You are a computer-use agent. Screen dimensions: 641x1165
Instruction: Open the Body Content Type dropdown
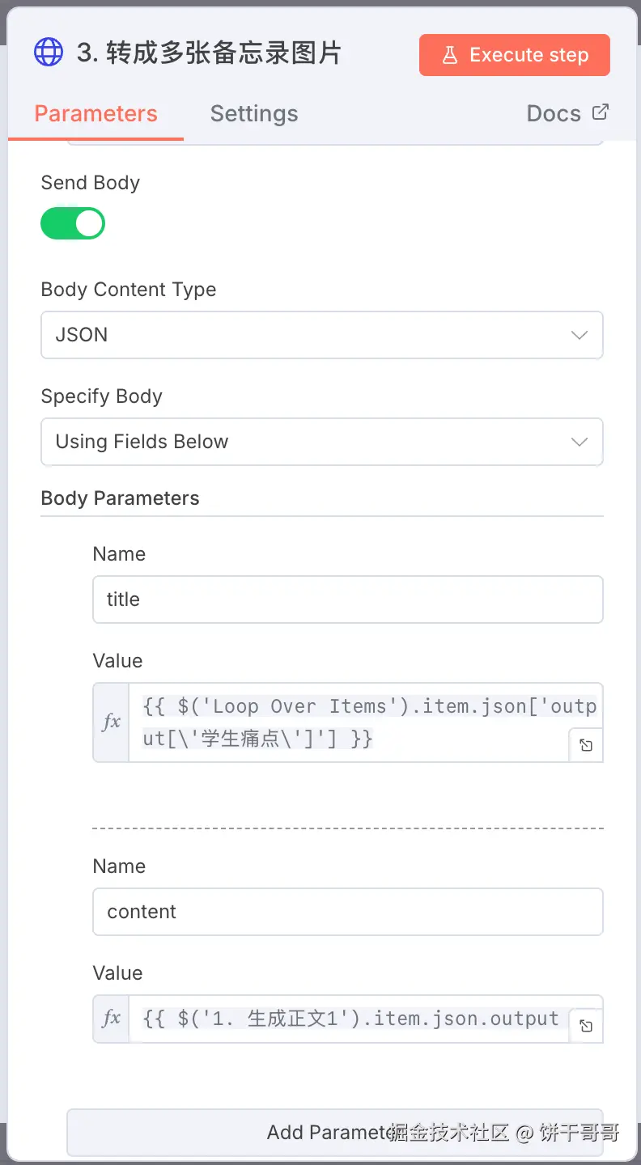point(321,335)
